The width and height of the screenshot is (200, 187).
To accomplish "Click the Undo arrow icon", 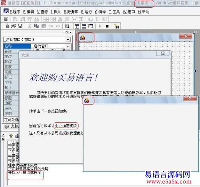I will coord(58,26).
